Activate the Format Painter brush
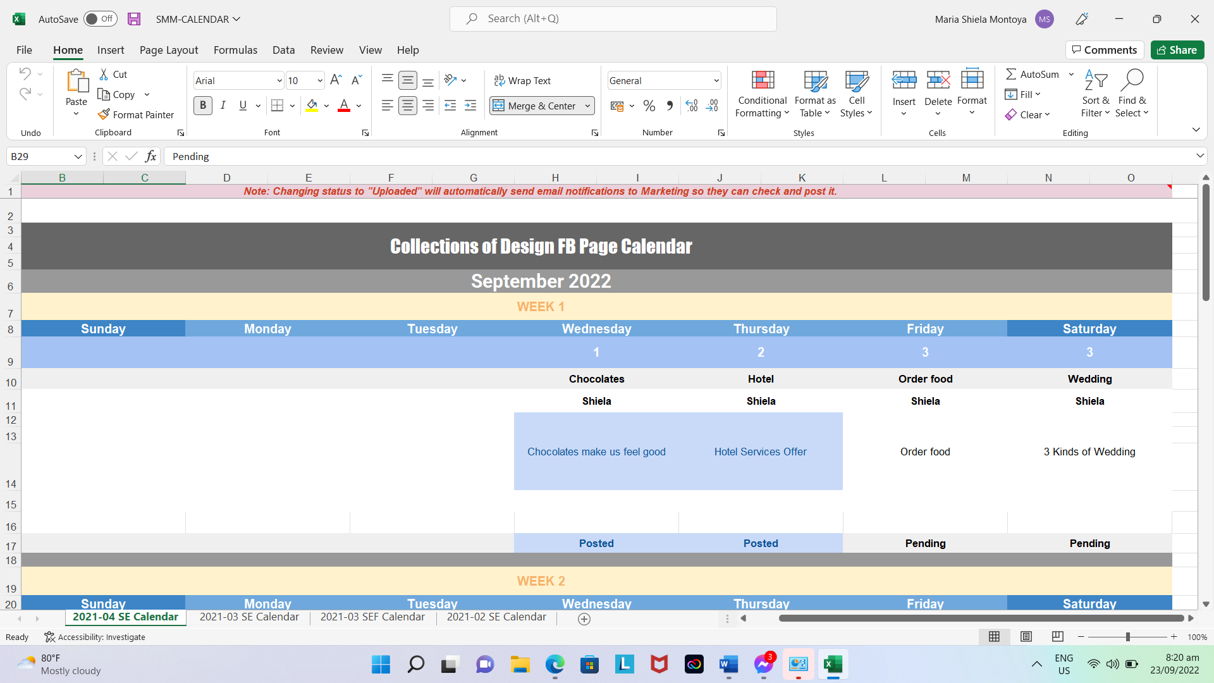This screenshot has height=683, width=1214. pyautogui.click(x=137, y=114)
